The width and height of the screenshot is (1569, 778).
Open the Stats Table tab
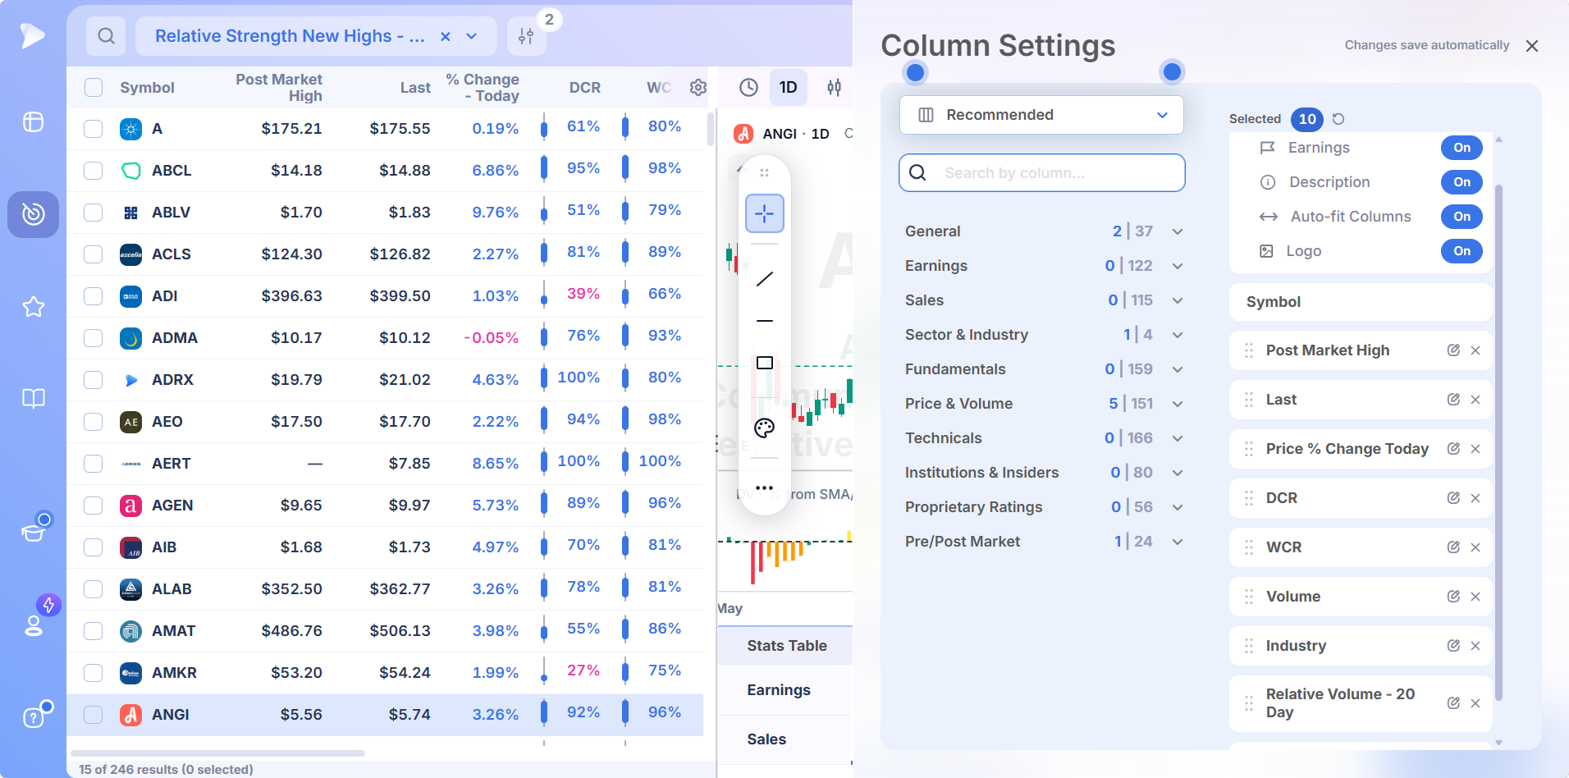click(786, 646)
